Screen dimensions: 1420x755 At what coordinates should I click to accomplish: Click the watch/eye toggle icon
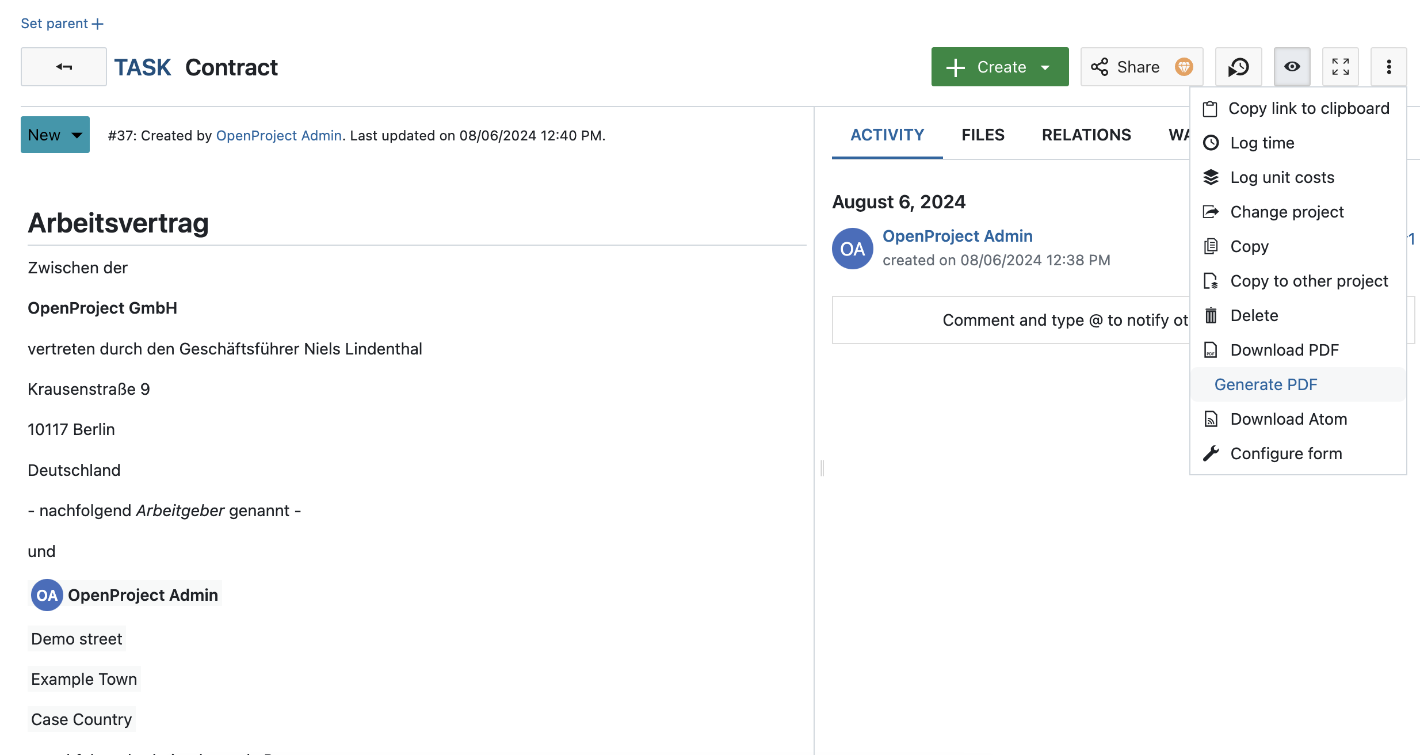point(1291,67)
